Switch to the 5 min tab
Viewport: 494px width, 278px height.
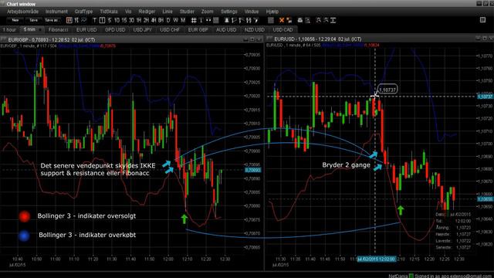[32, 29]
